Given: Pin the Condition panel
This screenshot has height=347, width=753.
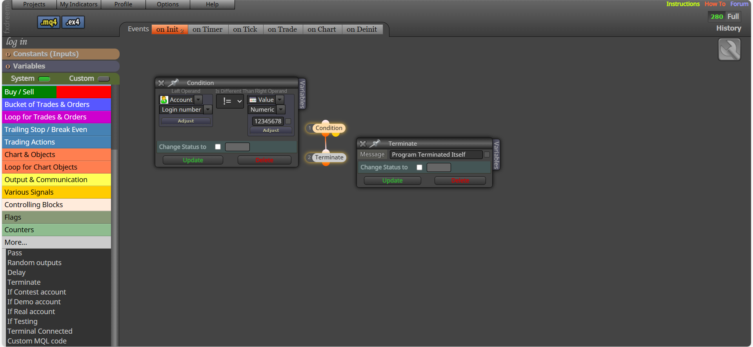Looking at the screenshot, I should tap(173, 83).
